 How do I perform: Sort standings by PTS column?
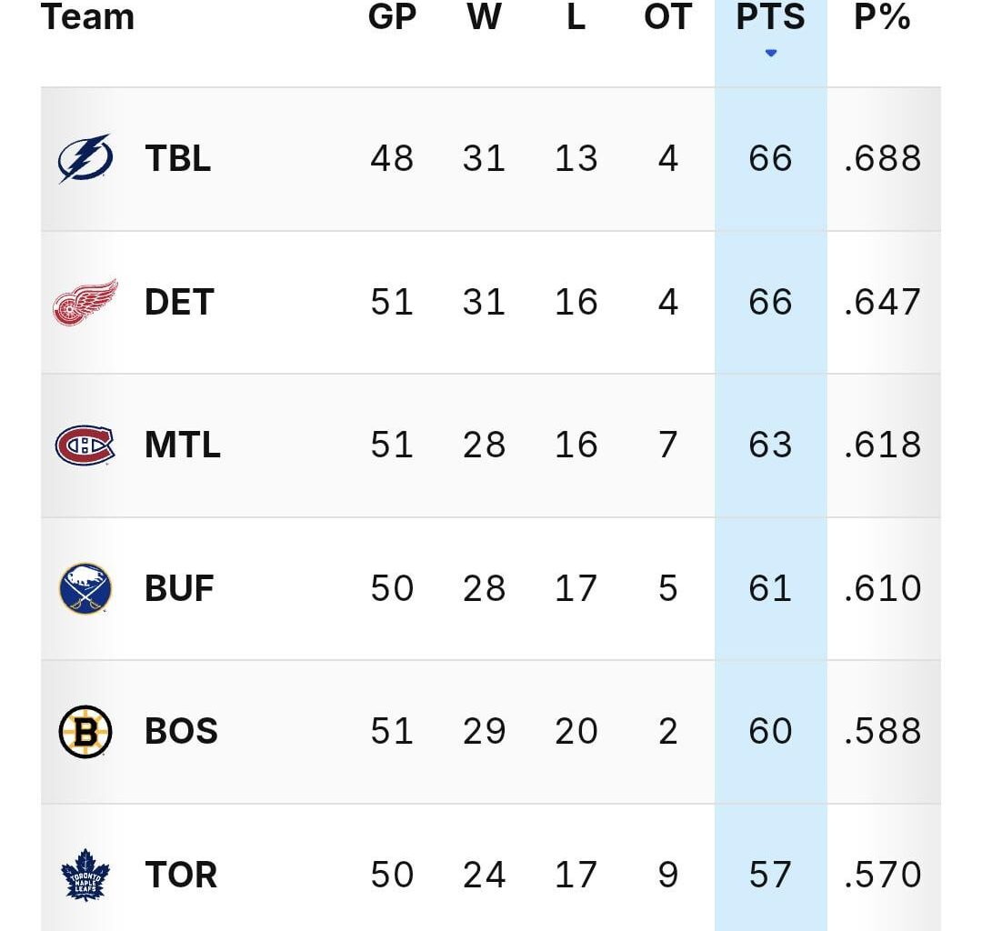(x=770, y=17)
